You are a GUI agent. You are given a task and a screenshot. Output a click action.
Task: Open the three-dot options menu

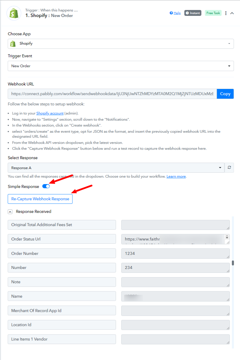pos(226,13)
